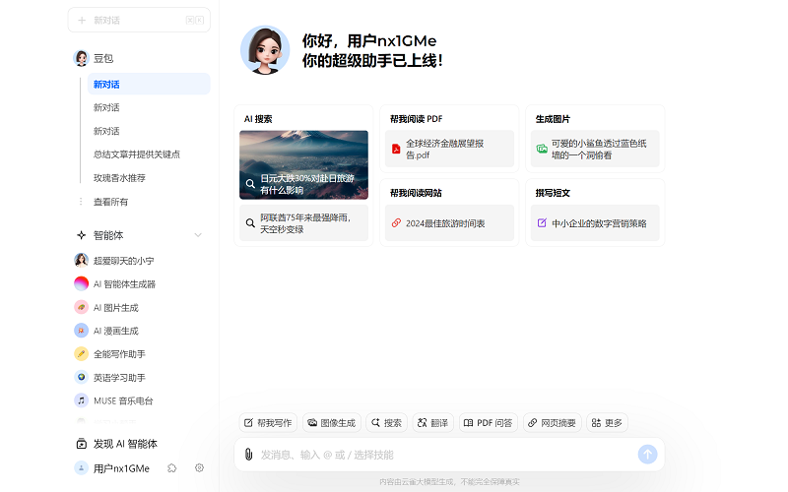The height and width of the screenshot is (492, 788).
Task: Open 全球经济金融展望报告.pdf suggestion
Action: point(448,149)
